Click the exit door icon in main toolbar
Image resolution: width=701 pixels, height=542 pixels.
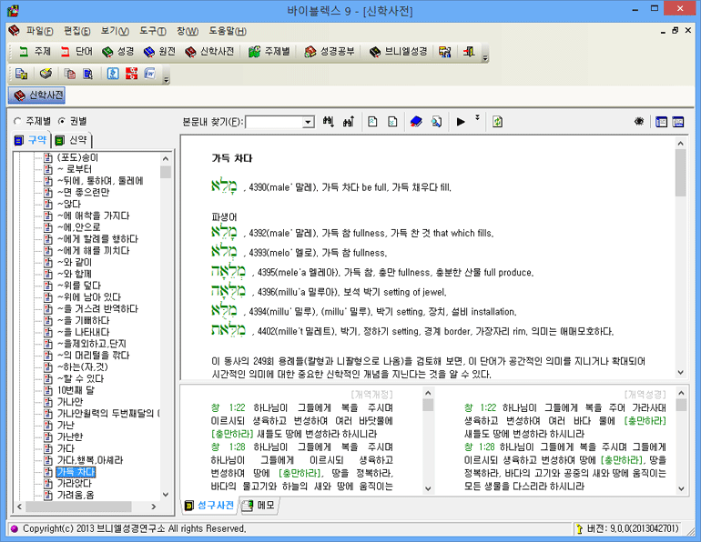tap(469, 52)
